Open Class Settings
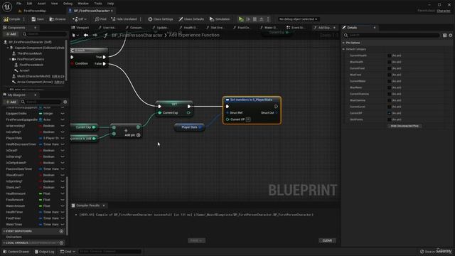The width and height of the screenshot is (455, 256). (x=161, y=19)
